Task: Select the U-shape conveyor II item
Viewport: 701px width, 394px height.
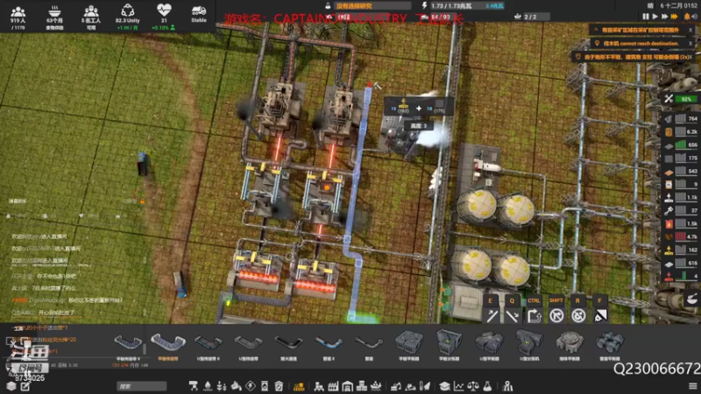Action: [209, 346]
